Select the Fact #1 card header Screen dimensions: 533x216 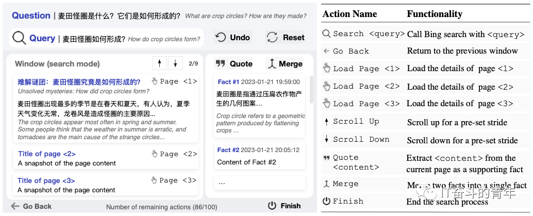pos(259,82)
